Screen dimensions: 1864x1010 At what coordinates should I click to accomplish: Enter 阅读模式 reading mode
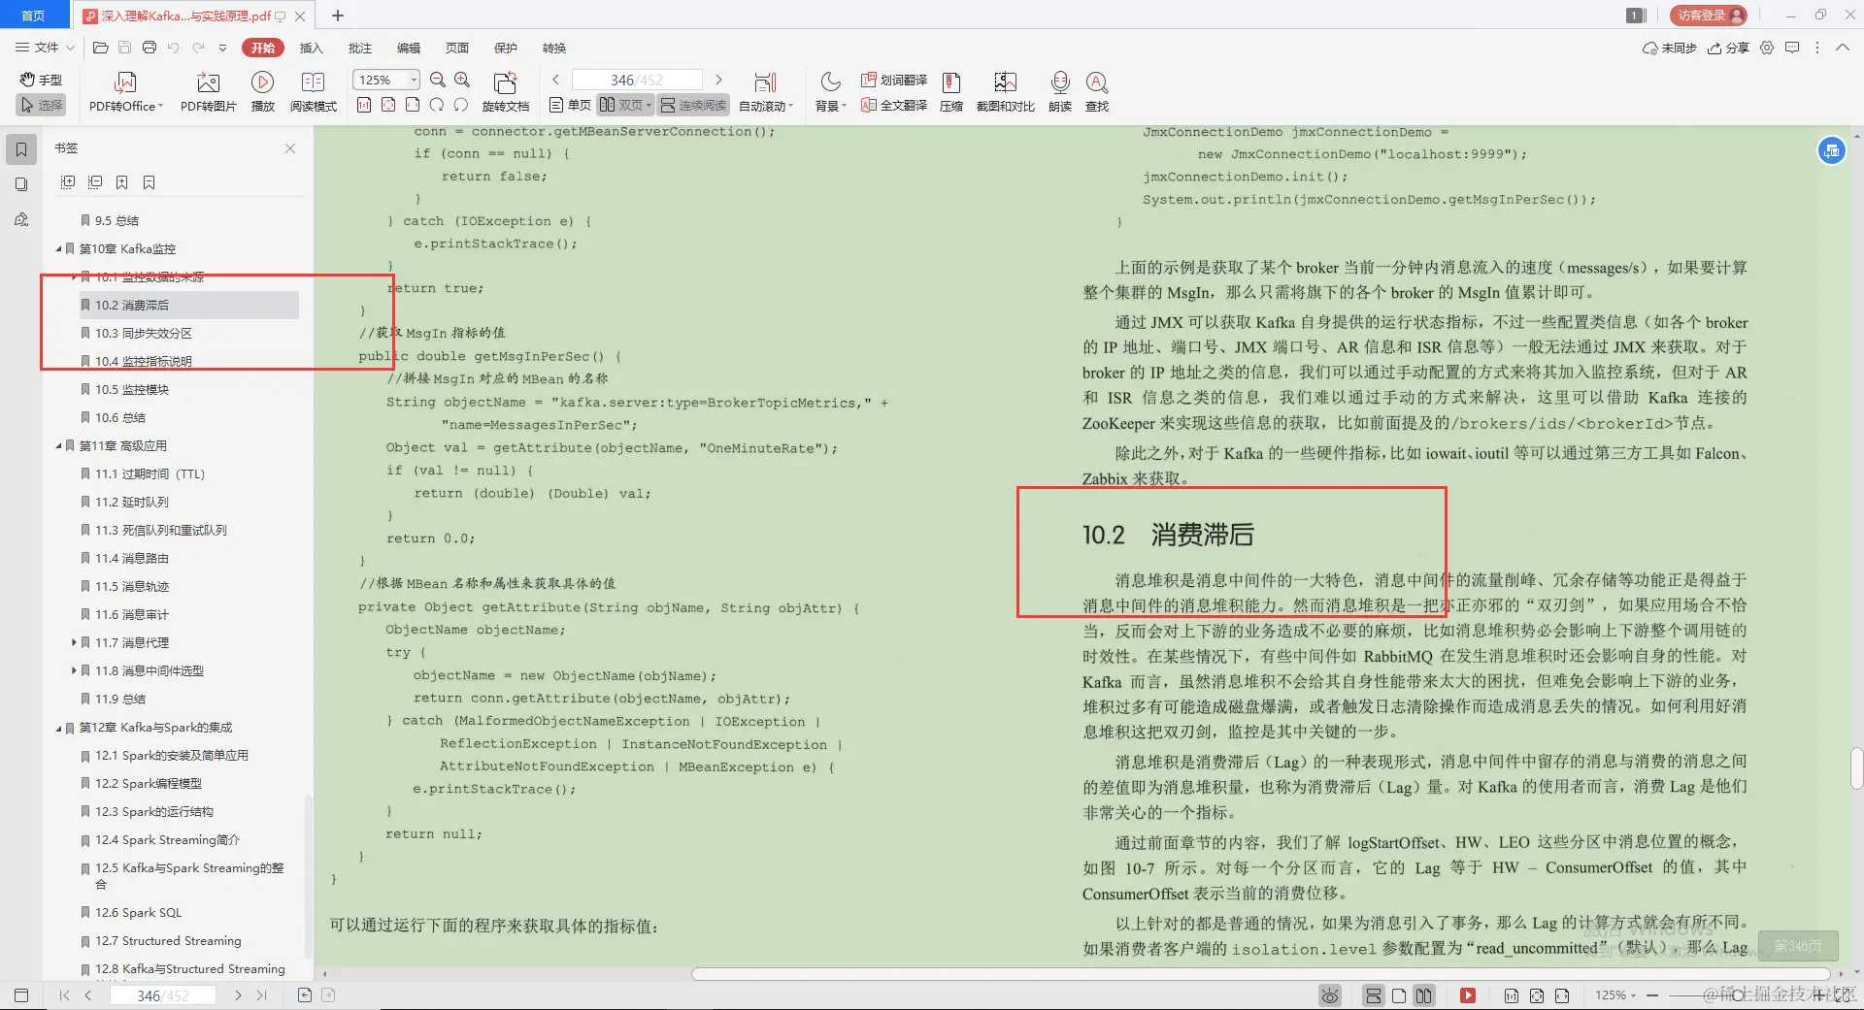(x=313, y=90)
